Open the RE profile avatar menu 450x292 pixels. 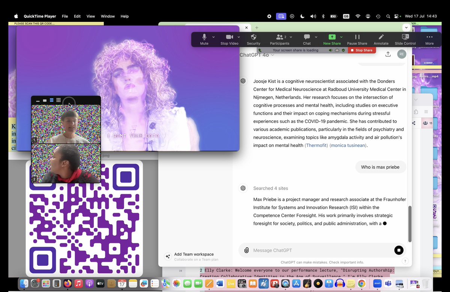tap(402, 54)
